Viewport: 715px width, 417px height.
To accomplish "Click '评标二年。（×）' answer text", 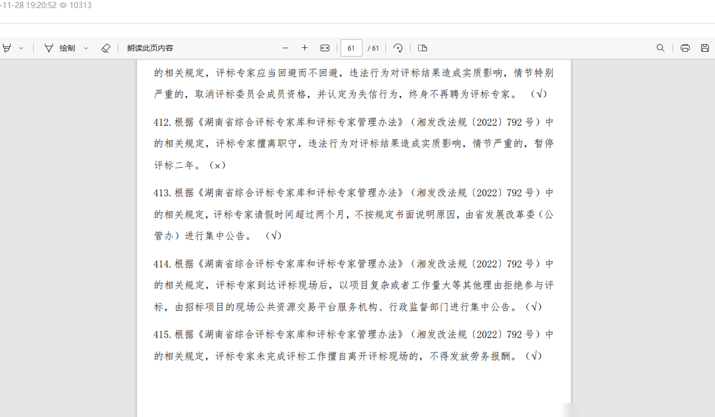I will pos(190,165).
